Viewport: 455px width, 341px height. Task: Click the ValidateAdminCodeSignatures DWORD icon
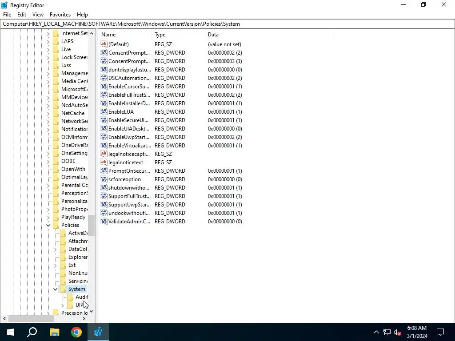pyautogui.click(x=104, y=221)
